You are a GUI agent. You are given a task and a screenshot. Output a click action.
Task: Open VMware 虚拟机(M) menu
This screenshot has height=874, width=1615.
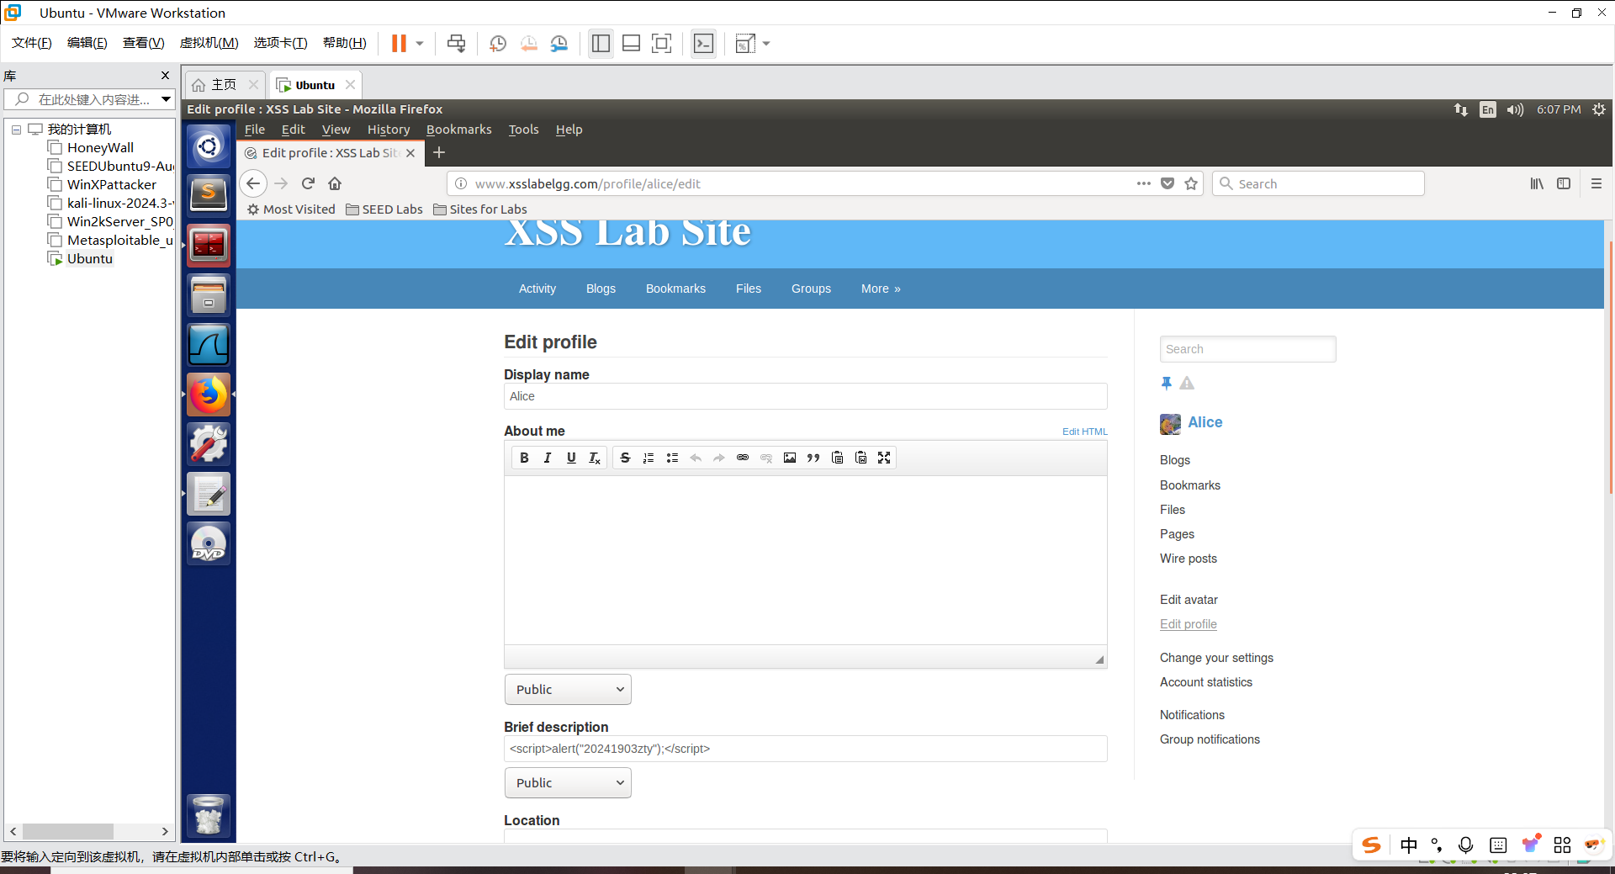pyautogui.click(x=209, y=43)
